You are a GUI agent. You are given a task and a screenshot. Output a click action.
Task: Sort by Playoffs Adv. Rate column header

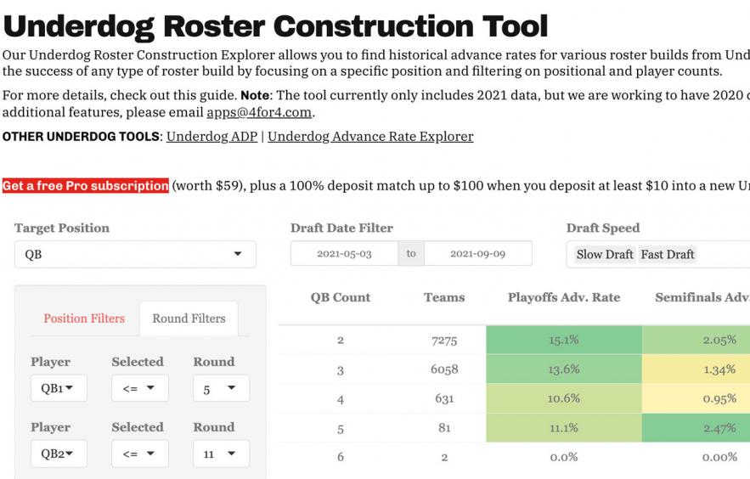click(x=564, y=297)
